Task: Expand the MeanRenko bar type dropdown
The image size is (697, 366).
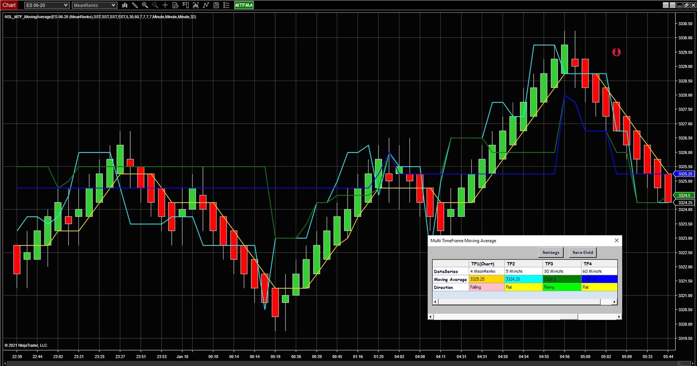Action: (94, 5)
